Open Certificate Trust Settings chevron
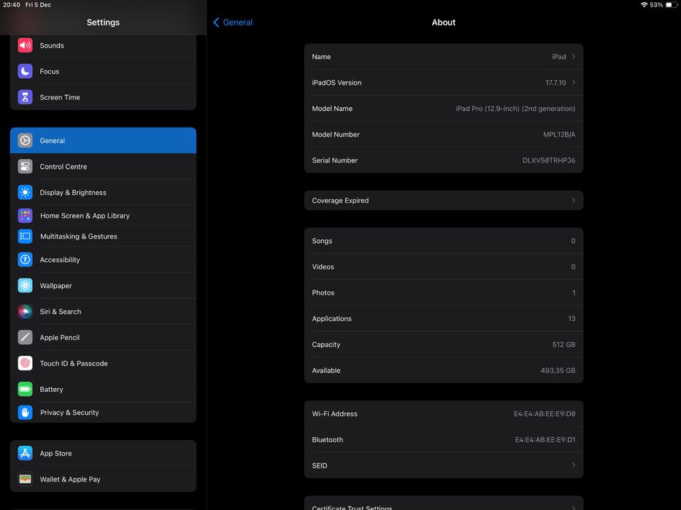The width and height of the screenshot is (681, 510). pos(574,507)
